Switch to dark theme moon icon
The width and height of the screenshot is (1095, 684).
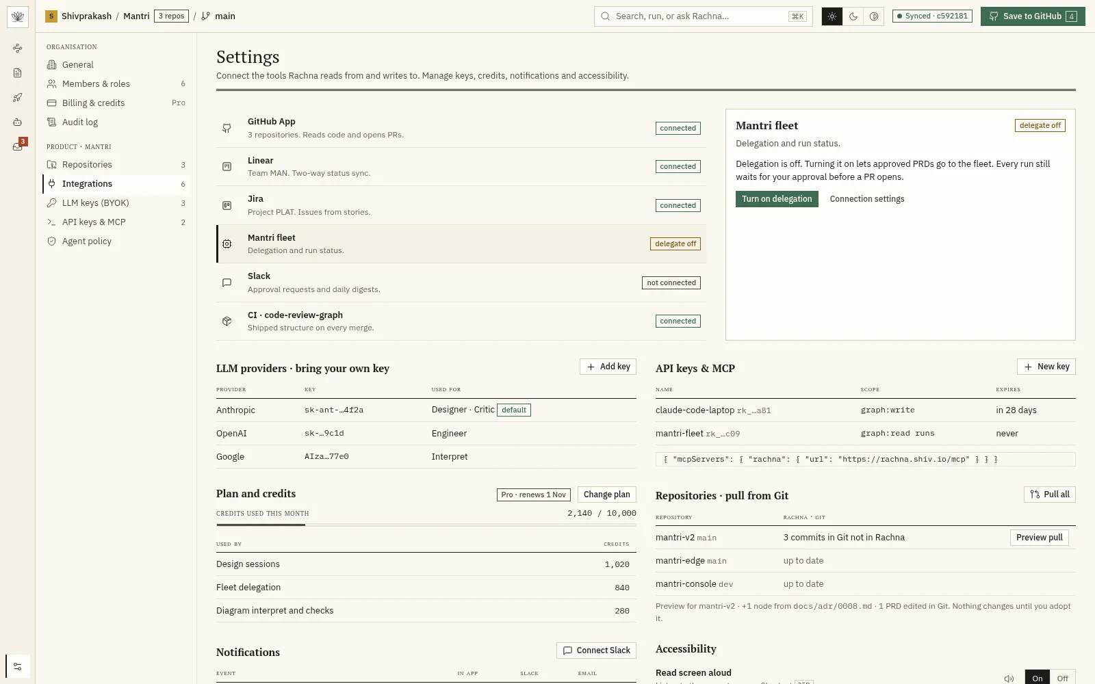853,16
